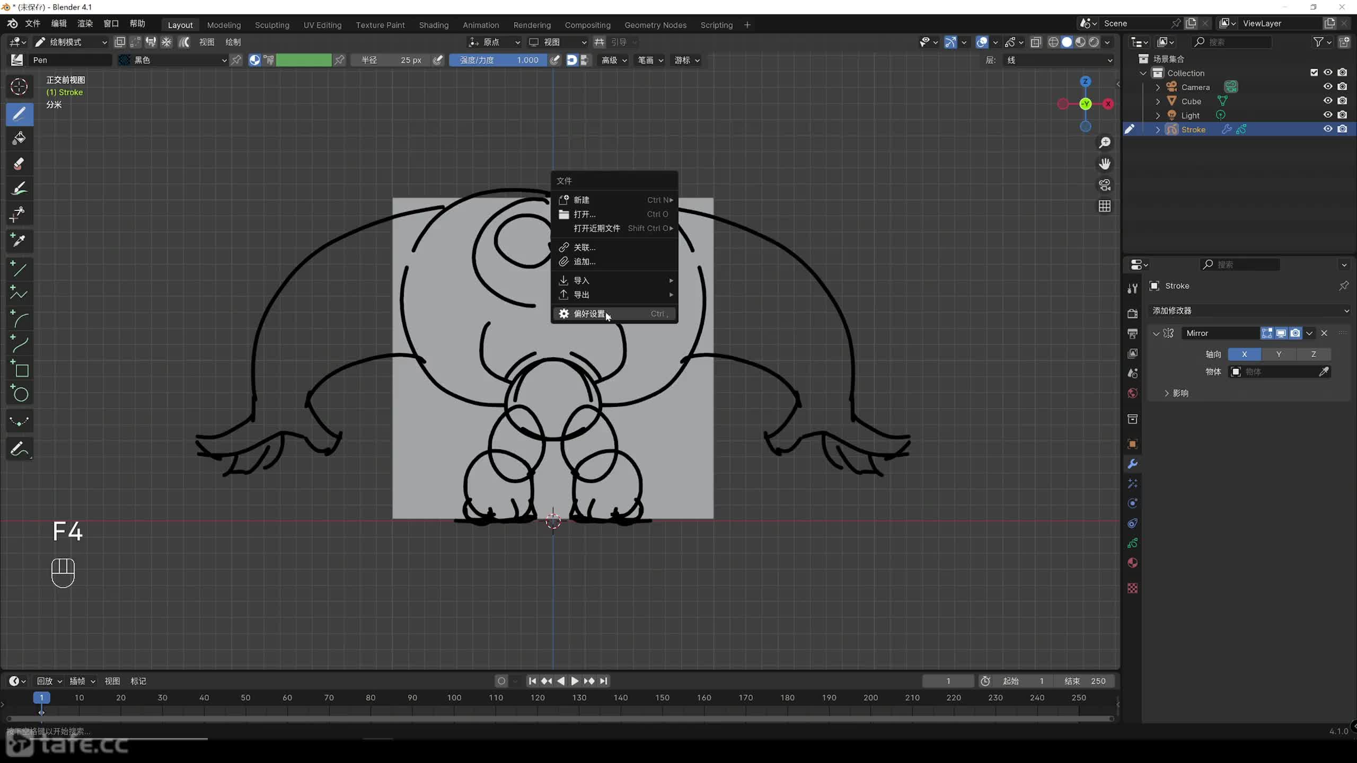The width and height of the screenshot is (1357, 763).
Task: Open the layer Lines dropdown
Action: click(x=1059, y=60)
